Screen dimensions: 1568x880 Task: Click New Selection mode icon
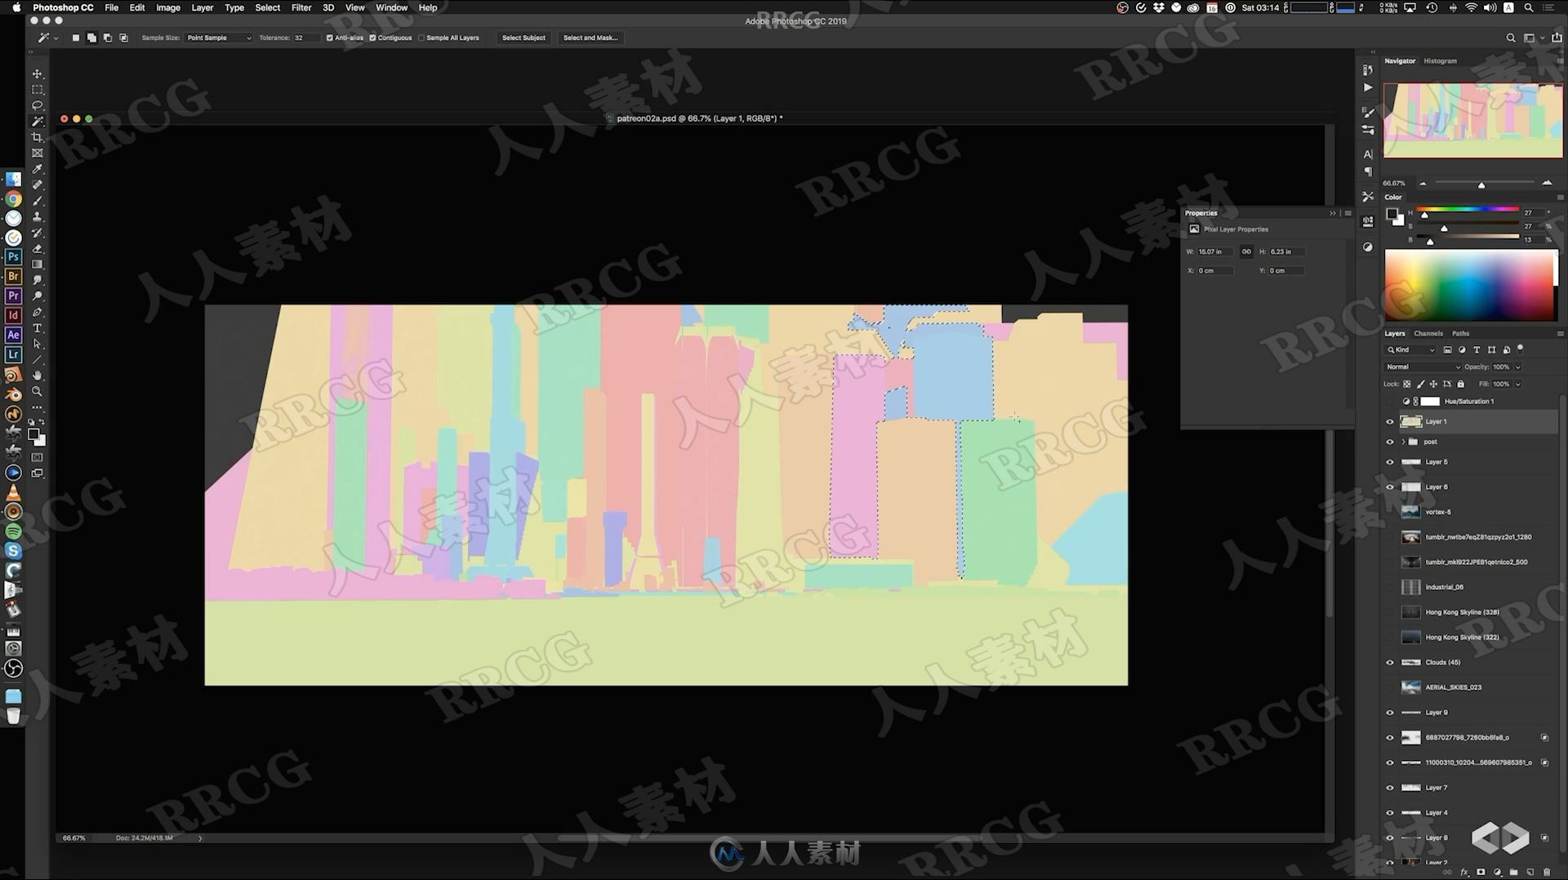click(76, 38)
